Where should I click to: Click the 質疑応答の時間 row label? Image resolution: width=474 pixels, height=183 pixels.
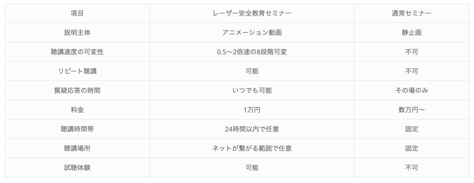coord(77,90)
